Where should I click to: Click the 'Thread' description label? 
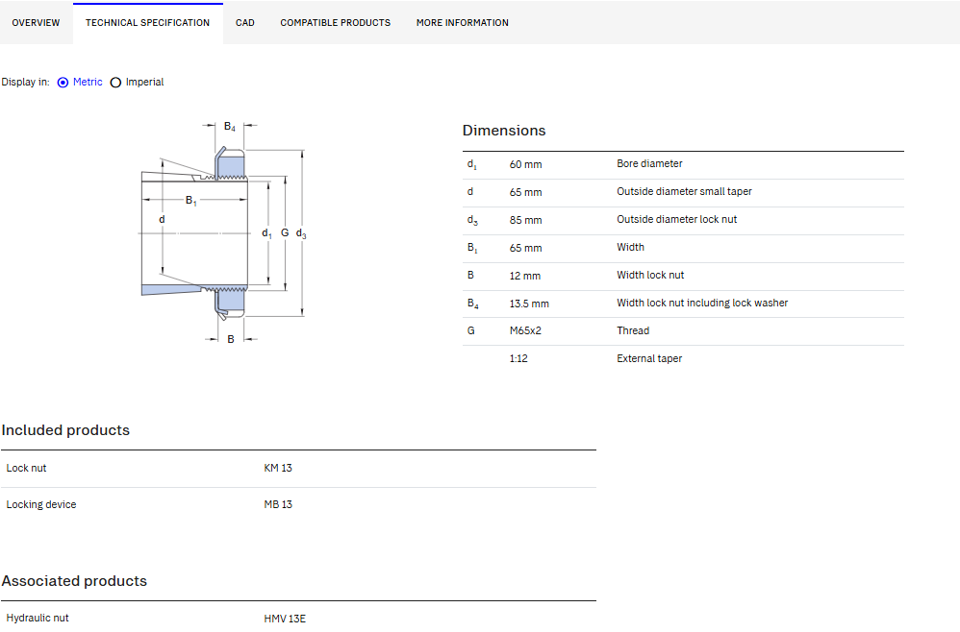tap(633, 330)
